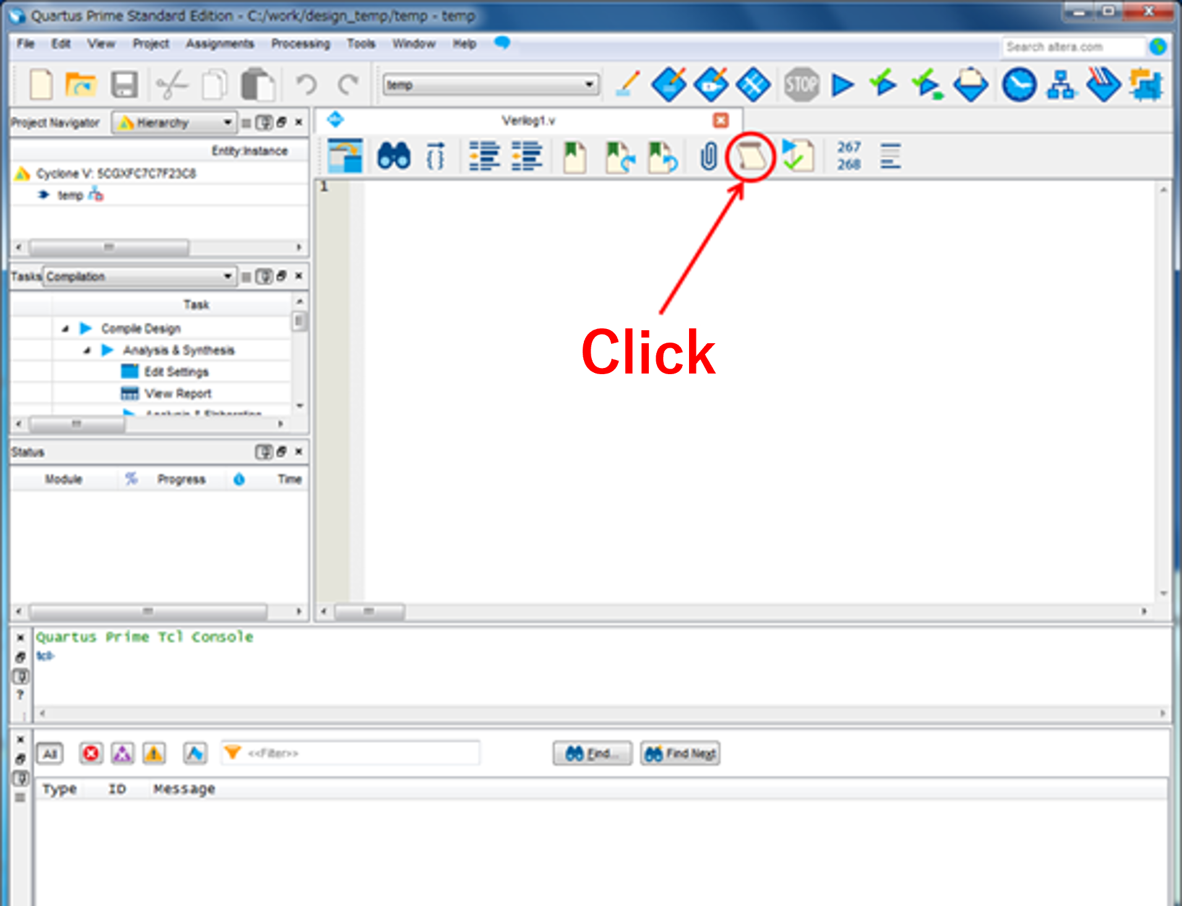Open the Processing menu

(x=301, y=43)
